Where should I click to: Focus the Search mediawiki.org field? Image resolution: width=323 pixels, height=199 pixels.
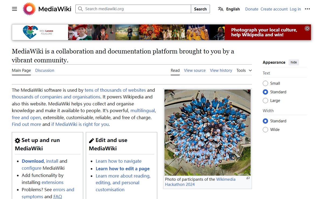point(133,9)
